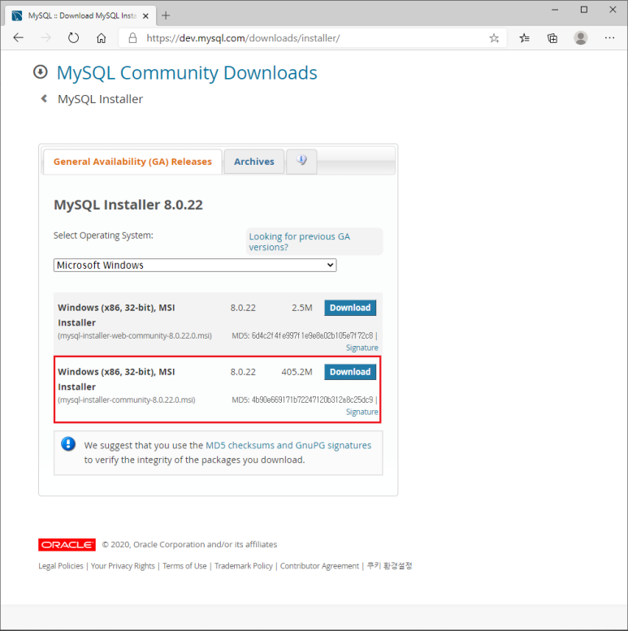This screenshot has width=628, height=631.
Task: Open browser Settings and more menu
Action: [609, 38]
